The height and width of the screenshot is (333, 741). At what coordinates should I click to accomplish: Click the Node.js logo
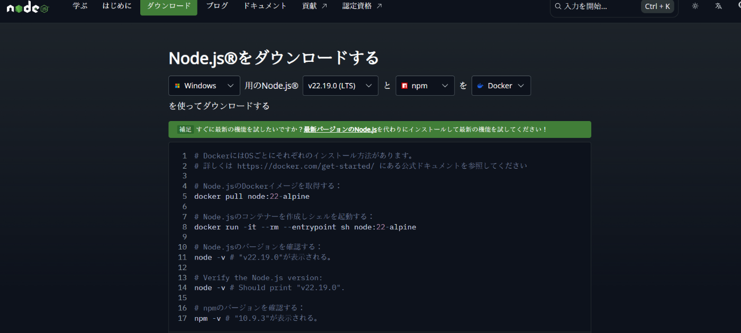pyautogui.click(x=28, y=7)
